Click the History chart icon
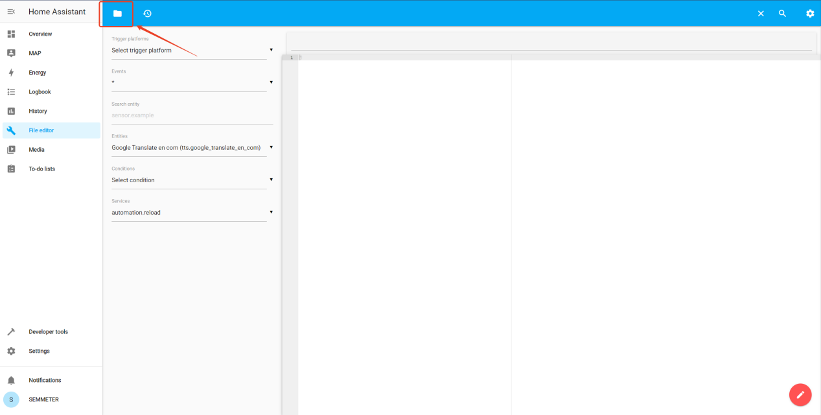821x415 pixels. pyautogui.click(x=11, y=111)
